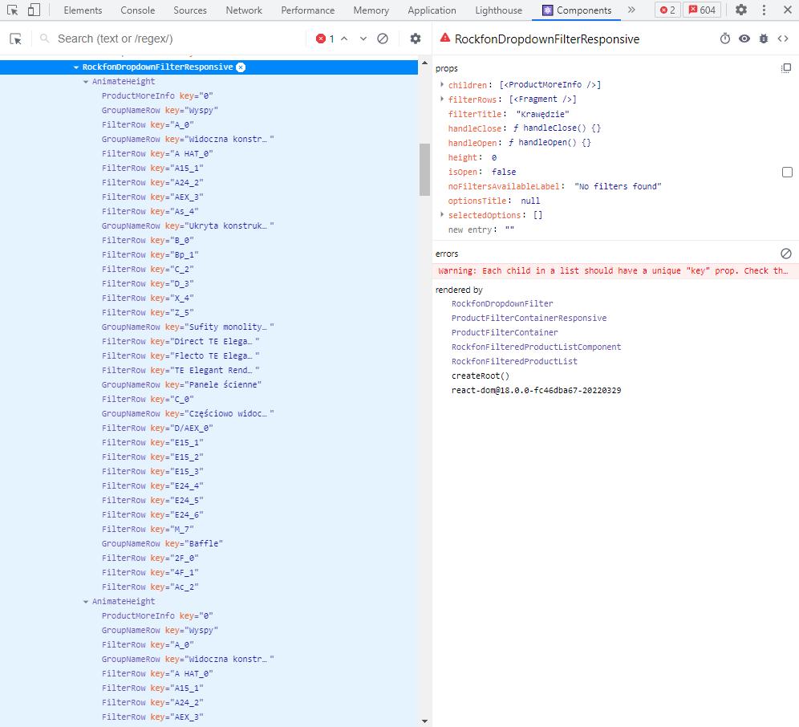
Task: Open React component settings gear
Action: click(x=415, y=39)
